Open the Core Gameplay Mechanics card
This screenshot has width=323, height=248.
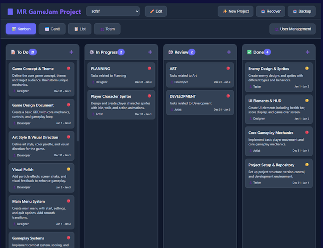click(279, 141)
